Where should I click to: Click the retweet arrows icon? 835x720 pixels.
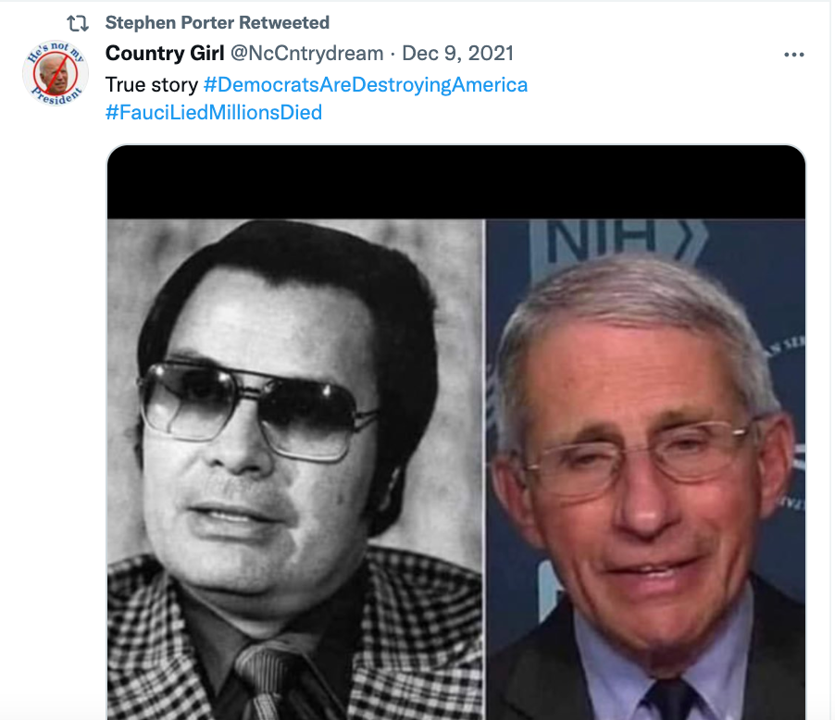click(x=78, y=23)
